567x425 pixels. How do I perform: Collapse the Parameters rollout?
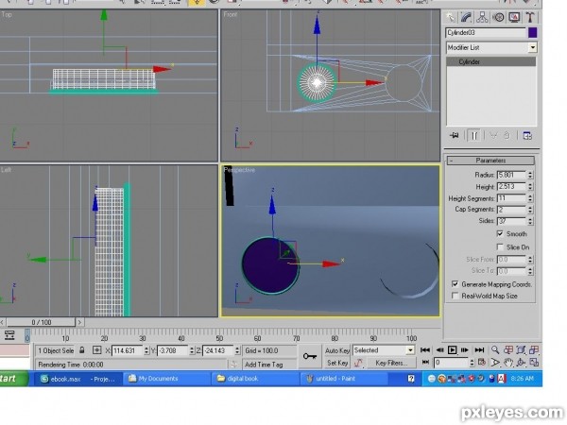click(490, 161)
